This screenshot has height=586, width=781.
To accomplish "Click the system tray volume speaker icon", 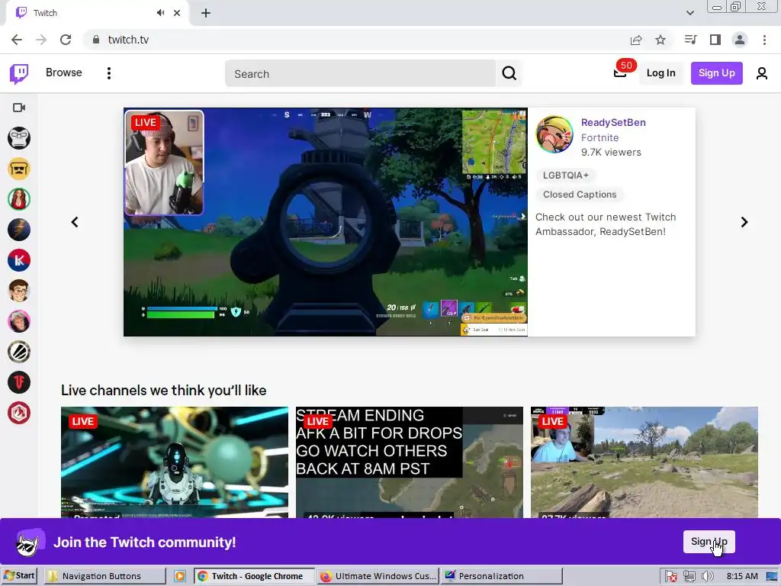I will pyautogui.click(x=707, y=577).
